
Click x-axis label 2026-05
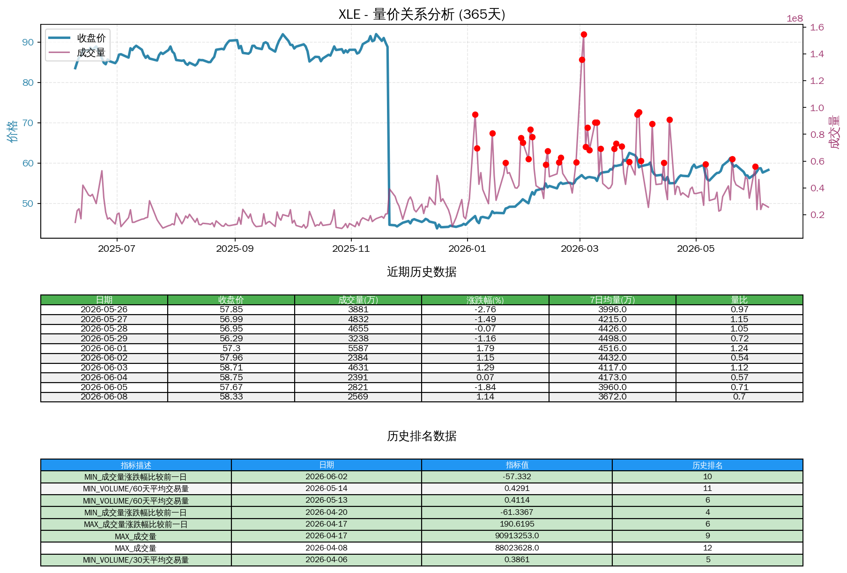(x=696, y=249)
